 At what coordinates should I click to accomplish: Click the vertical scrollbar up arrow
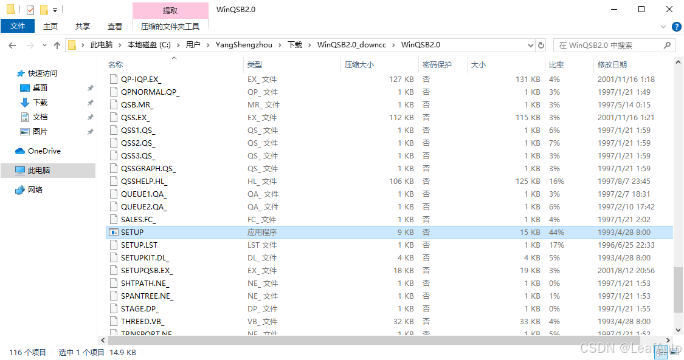click(x=678, y=63)
